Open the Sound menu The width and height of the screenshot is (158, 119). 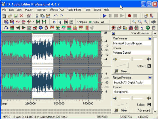pyautogui.click(x=97, y=10)
